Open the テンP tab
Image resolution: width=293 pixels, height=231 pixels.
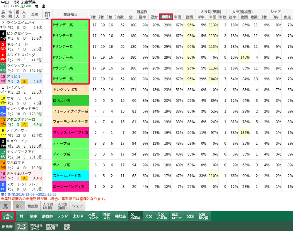63,216
